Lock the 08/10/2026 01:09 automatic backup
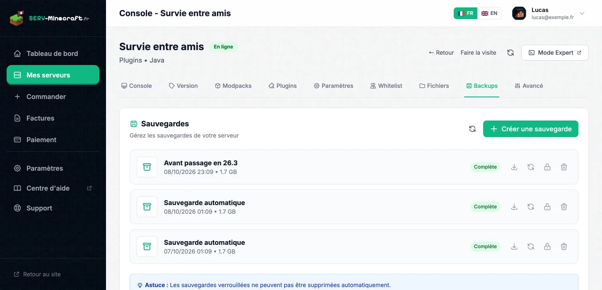Image resolution: width=602 pixels, height=290 pixels. 547,207
